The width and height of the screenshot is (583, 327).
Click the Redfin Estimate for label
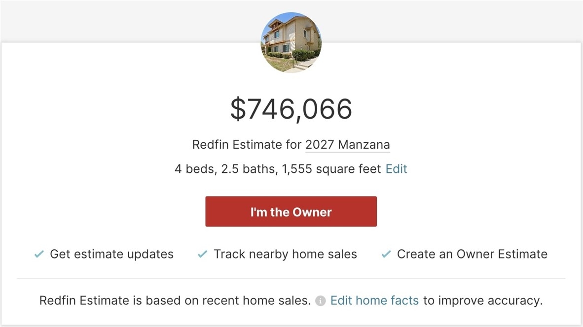[x=247, y=145]
